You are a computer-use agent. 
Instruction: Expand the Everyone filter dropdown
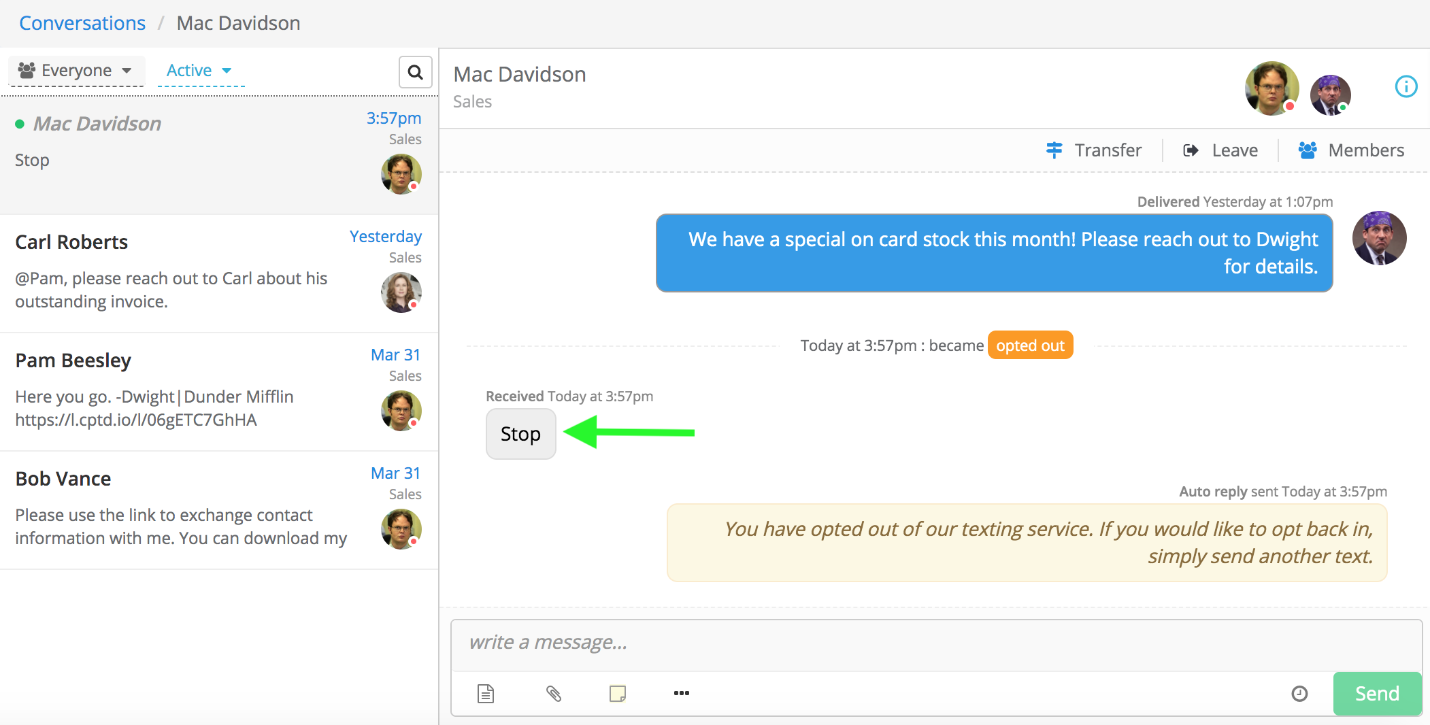tap(76, 71)
